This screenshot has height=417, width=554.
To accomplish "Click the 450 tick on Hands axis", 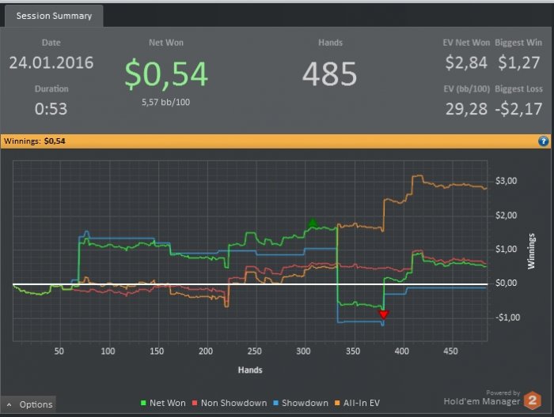I will point(450,351).
